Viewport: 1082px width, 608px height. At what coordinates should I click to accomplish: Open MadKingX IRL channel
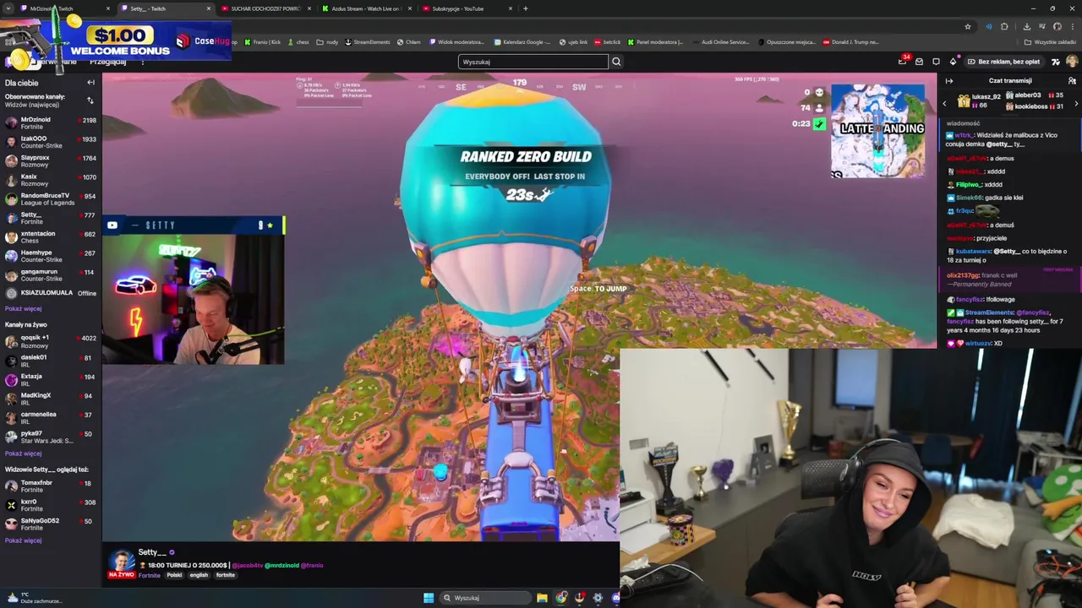tap(51, 399)
